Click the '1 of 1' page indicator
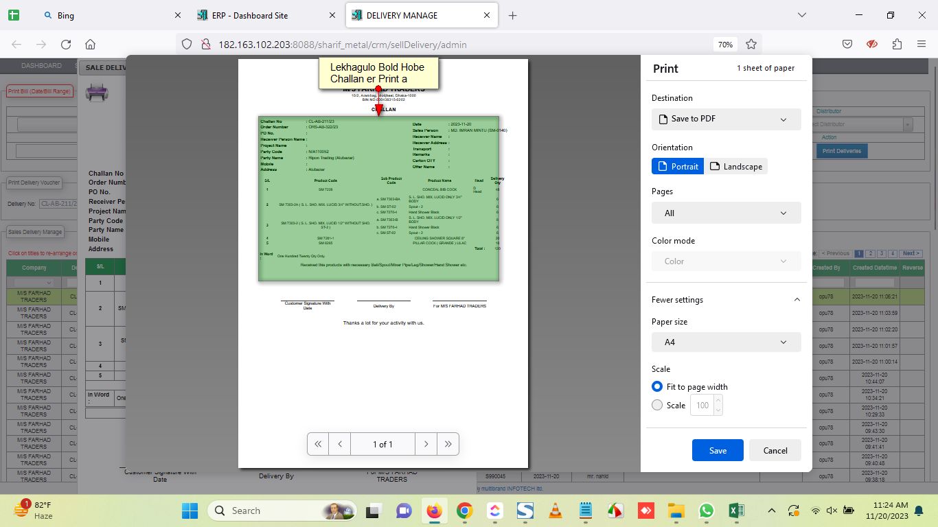The image size is (938, 527). (x=382, y=444)
